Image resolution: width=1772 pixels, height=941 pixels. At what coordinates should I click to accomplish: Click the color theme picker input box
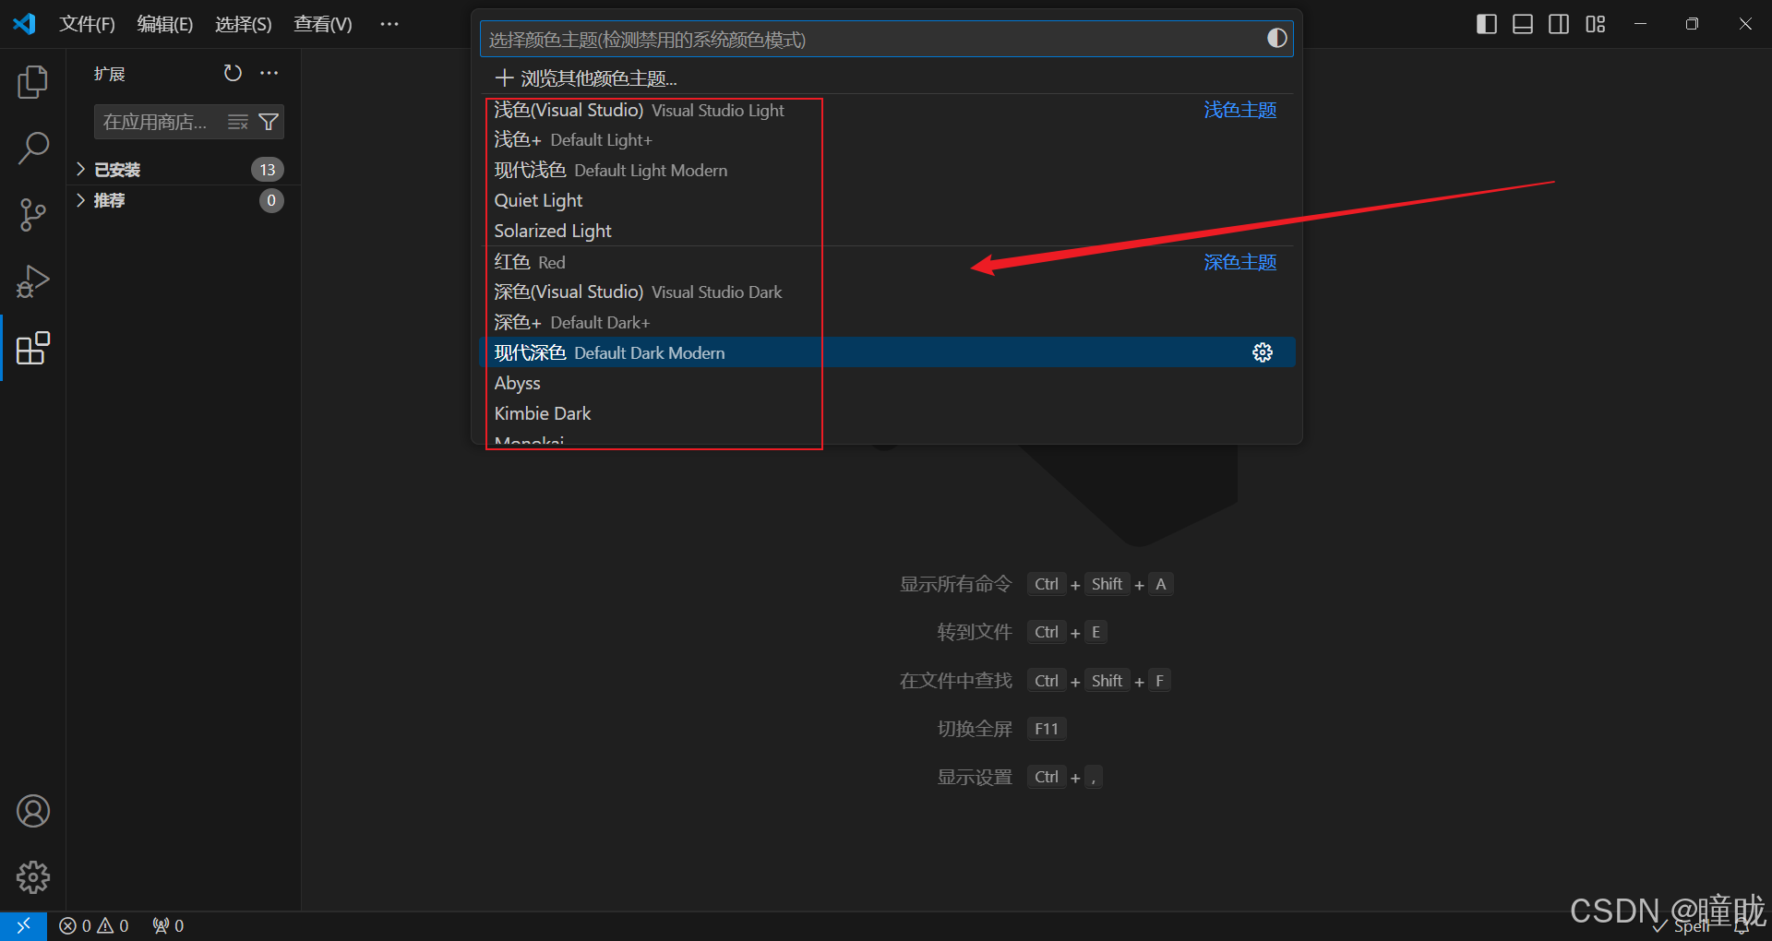(x=886, y=39)
